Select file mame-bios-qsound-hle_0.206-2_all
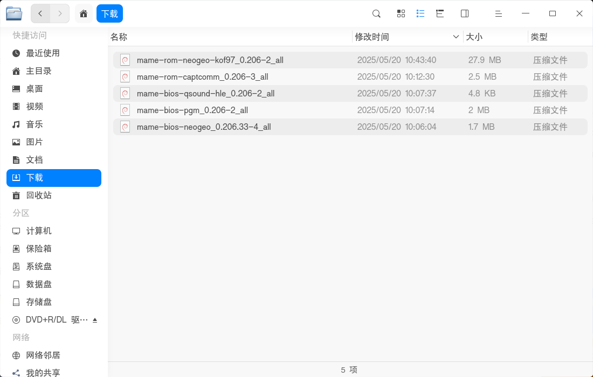Viewport: 593px width, 377px height. (x=350, y=93)
